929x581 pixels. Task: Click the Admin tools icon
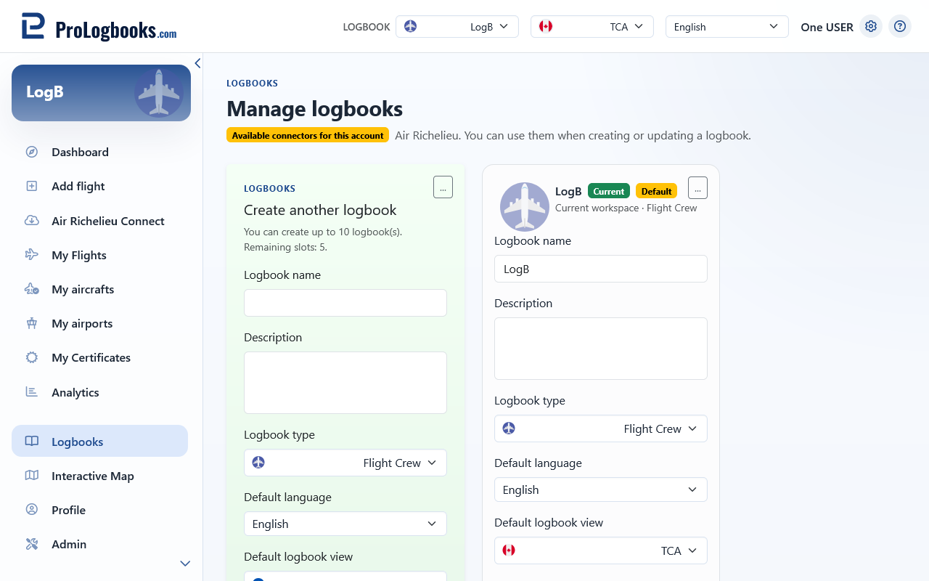pos(32,544)
